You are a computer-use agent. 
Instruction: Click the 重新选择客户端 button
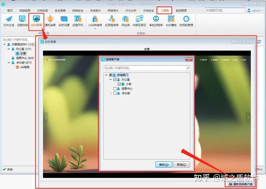[x=241, y=184]
